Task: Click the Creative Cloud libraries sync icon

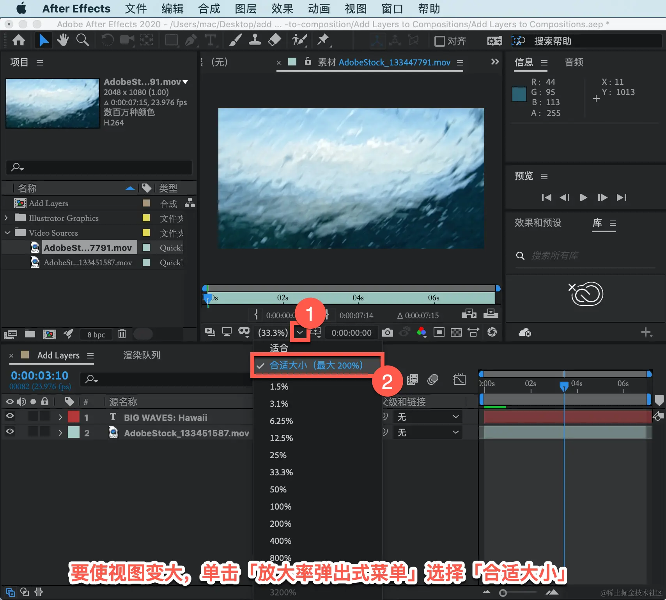Action: coord(525,332)
